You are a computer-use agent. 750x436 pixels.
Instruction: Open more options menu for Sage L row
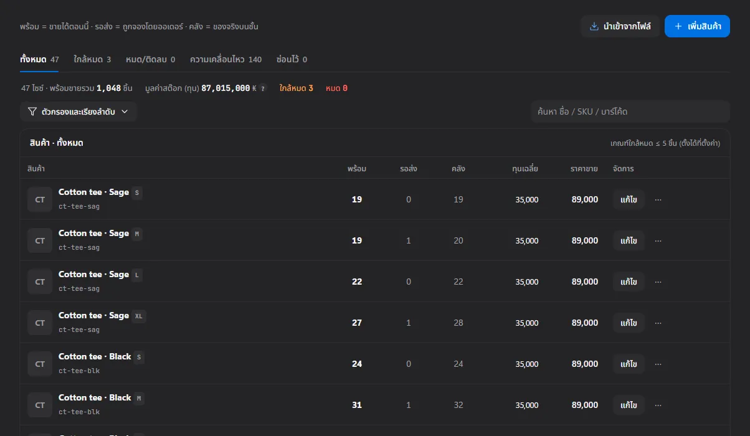pyautogui.click(x=658, y=282)
